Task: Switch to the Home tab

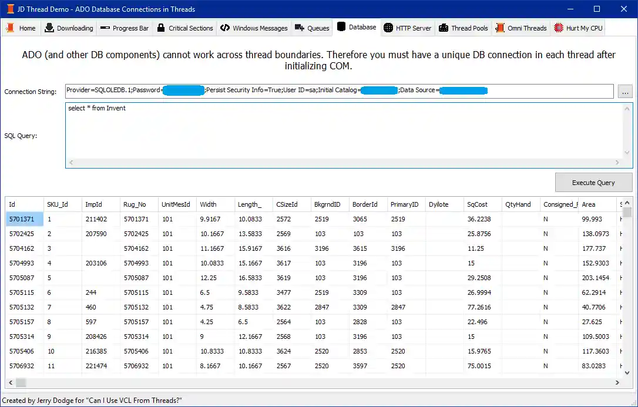Action: tap(21, 28)
